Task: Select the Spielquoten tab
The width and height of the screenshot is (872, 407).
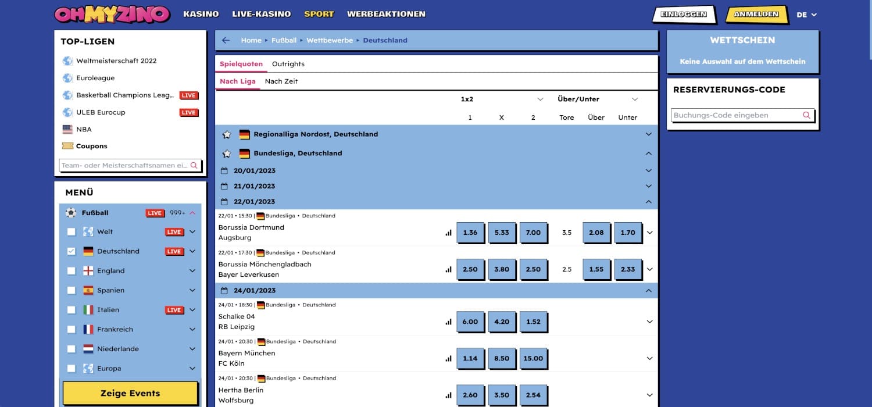Action: [241, 64]
